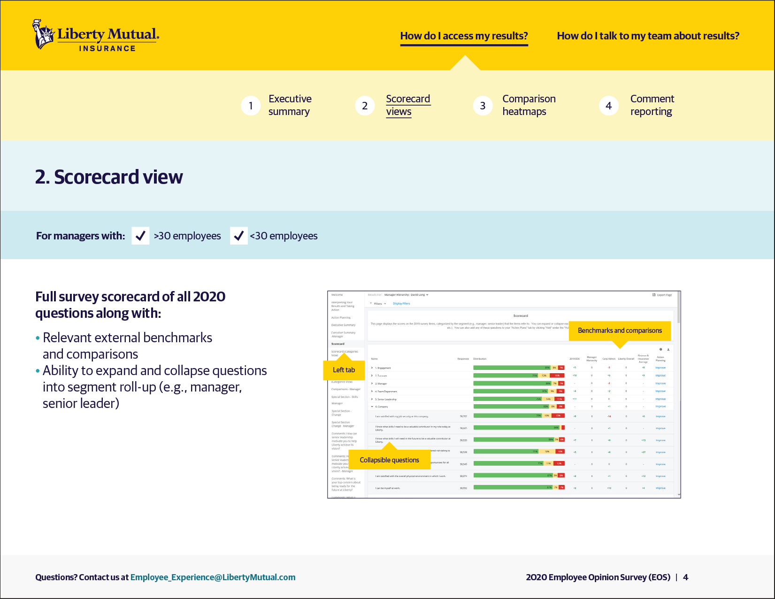
Task: Click the Display Filters link
Action: [401, 303]
